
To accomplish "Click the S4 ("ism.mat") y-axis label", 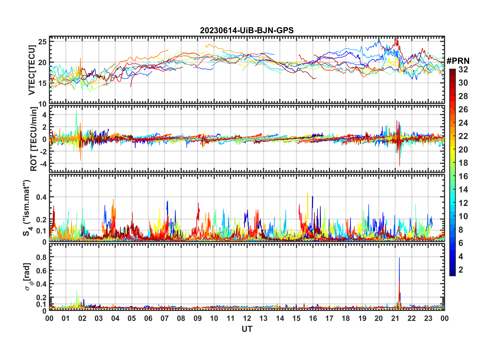I will pos(27,208).
